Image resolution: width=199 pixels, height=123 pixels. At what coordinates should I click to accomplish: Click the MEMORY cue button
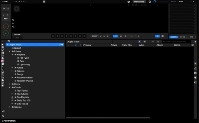[95, 36]
